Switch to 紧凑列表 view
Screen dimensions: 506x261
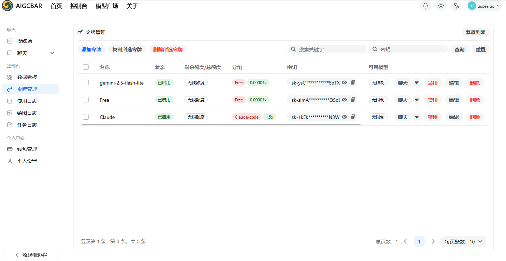point(476,32)
